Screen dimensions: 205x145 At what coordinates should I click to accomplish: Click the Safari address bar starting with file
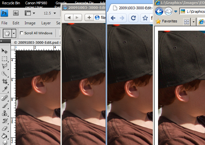[100, 17]
